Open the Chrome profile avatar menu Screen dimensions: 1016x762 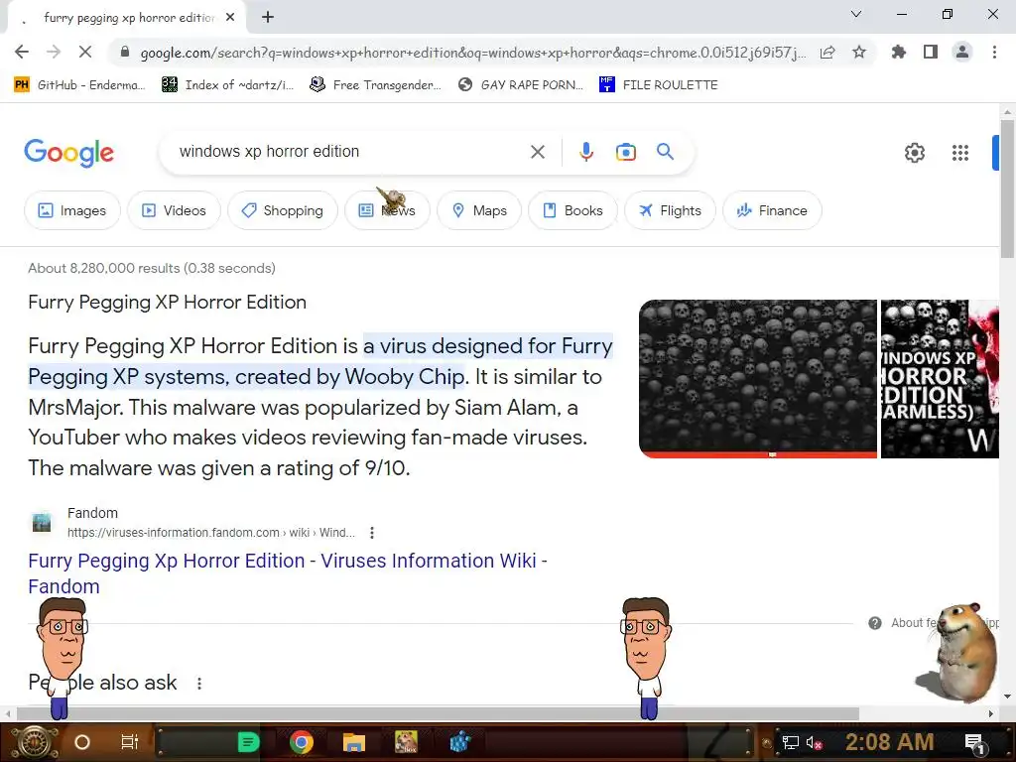point(962,52)
